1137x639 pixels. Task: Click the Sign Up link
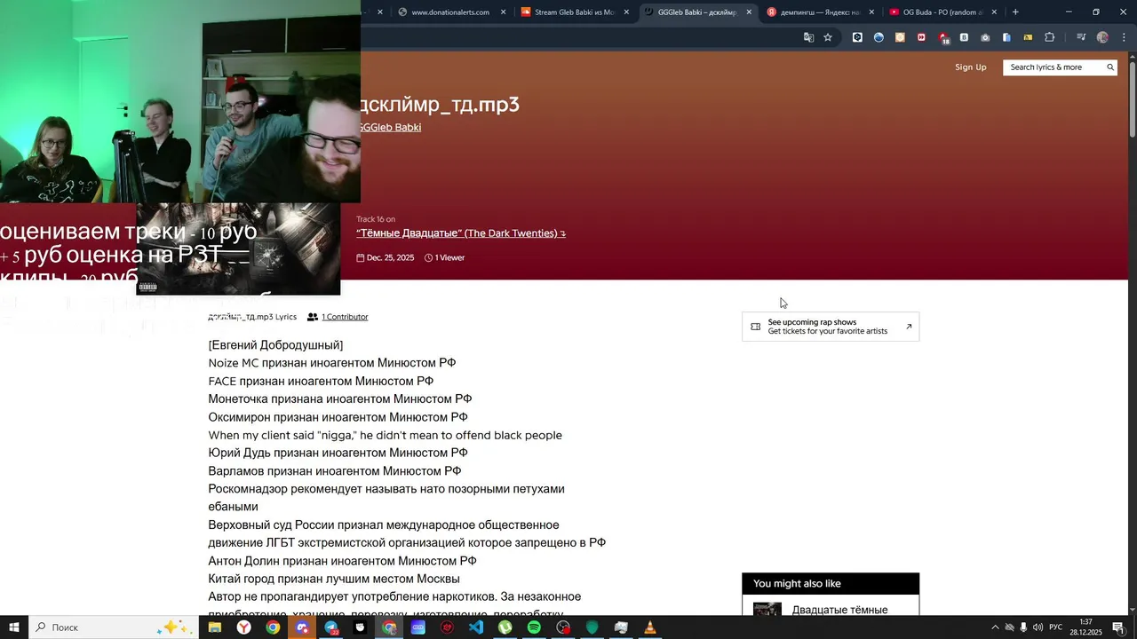[x=971, y=67]
